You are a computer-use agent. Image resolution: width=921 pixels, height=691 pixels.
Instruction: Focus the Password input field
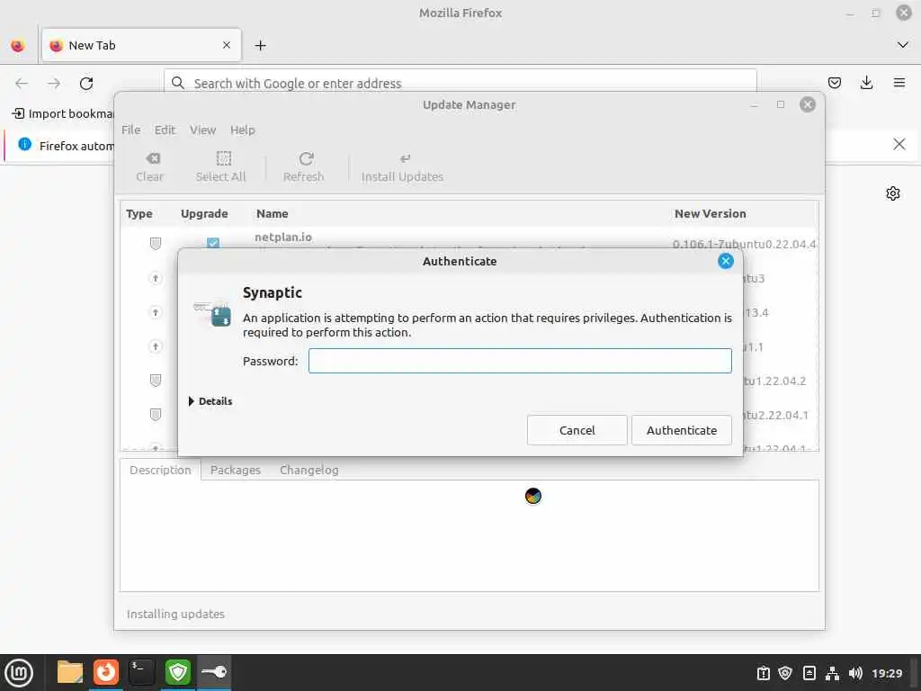tap(520, 361)
